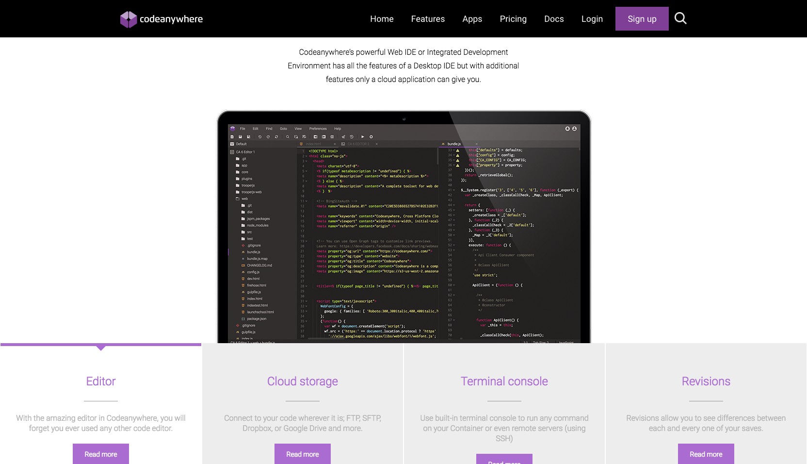Open the Apps page
The image size is (807, 464).
[472, 19]
